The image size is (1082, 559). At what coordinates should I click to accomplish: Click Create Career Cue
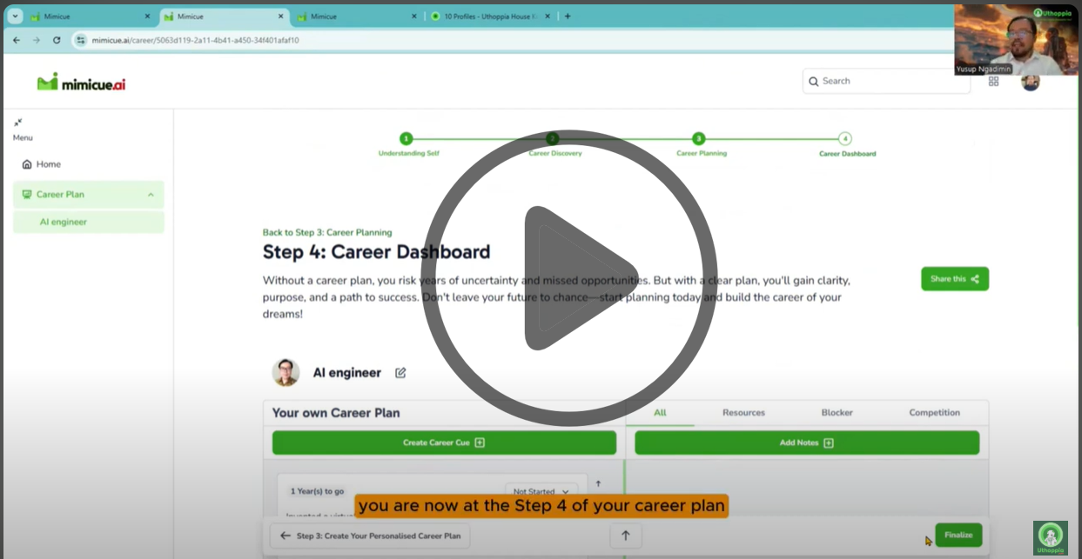pyautogui.click(x=443, y=443)
